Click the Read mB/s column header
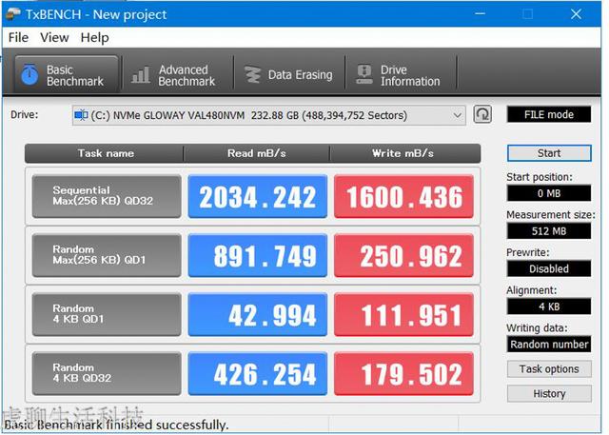The image size is (609, 435). [256, 153]
